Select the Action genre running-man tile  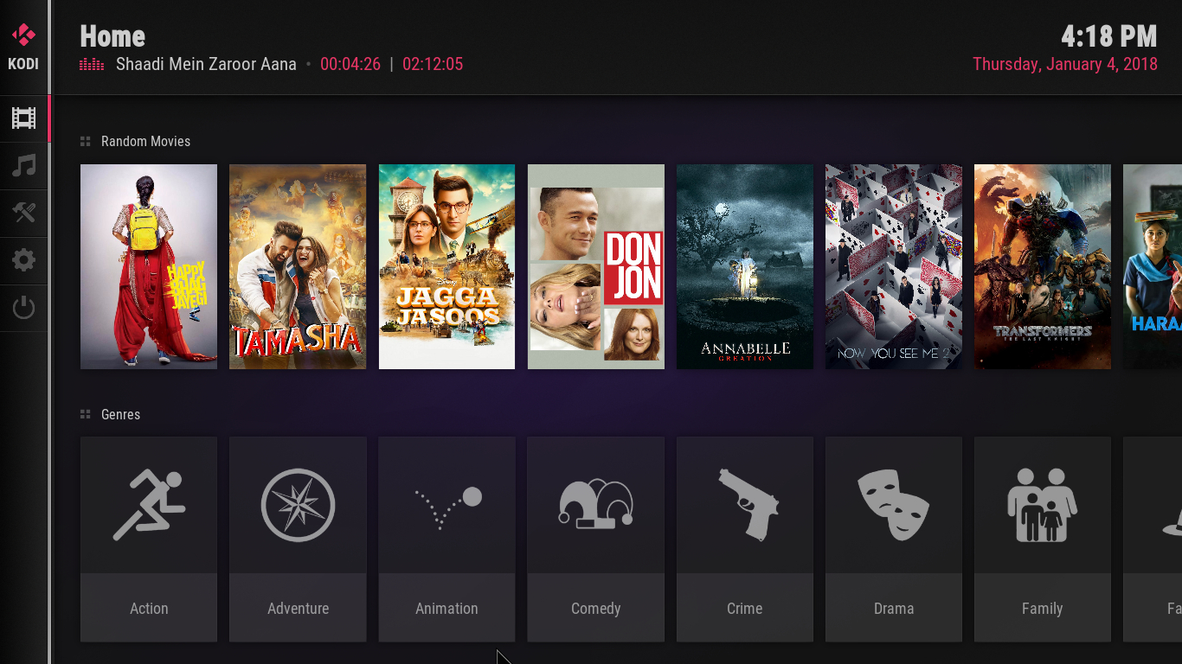149,539
